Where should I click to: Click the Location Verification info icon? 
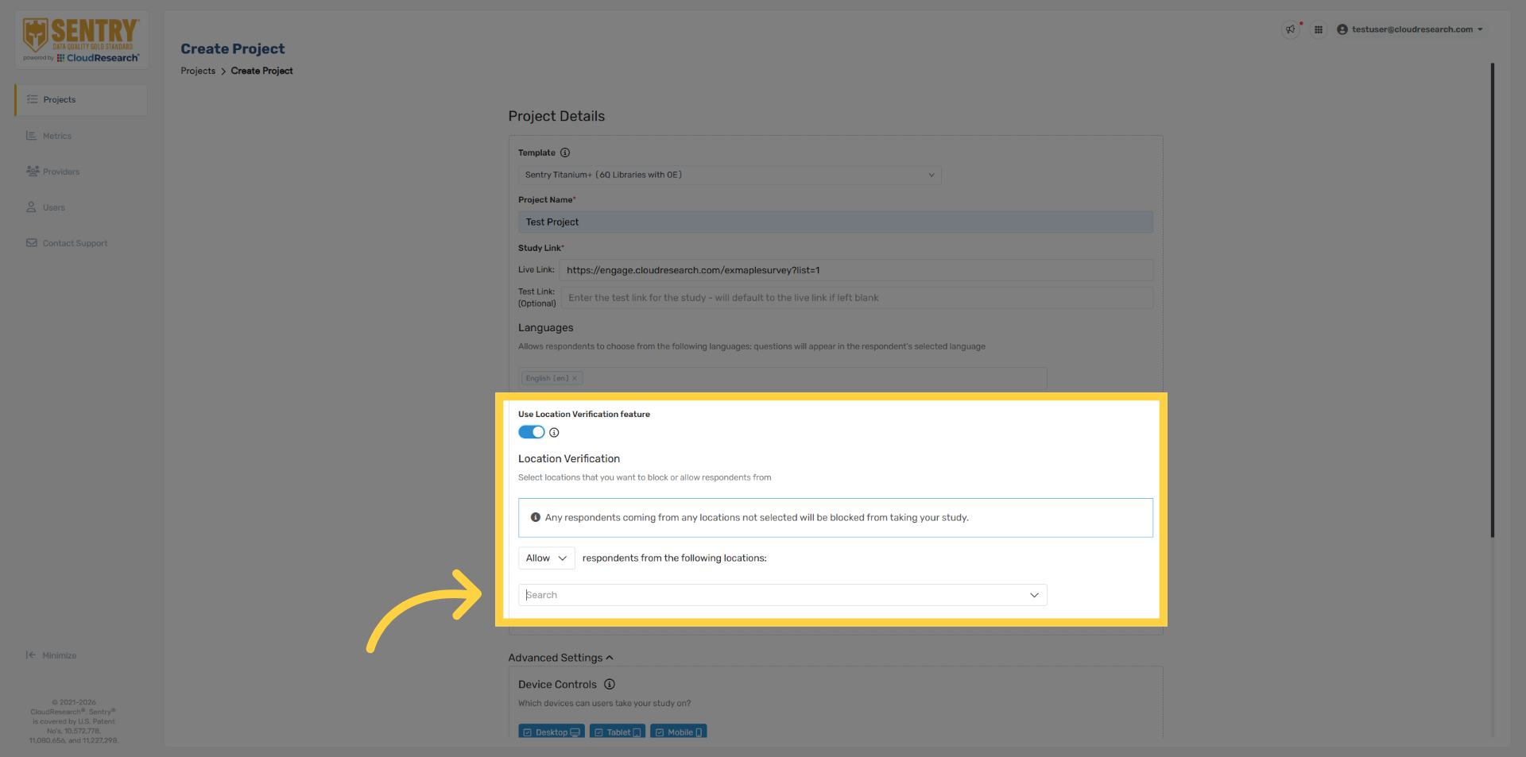554,432
